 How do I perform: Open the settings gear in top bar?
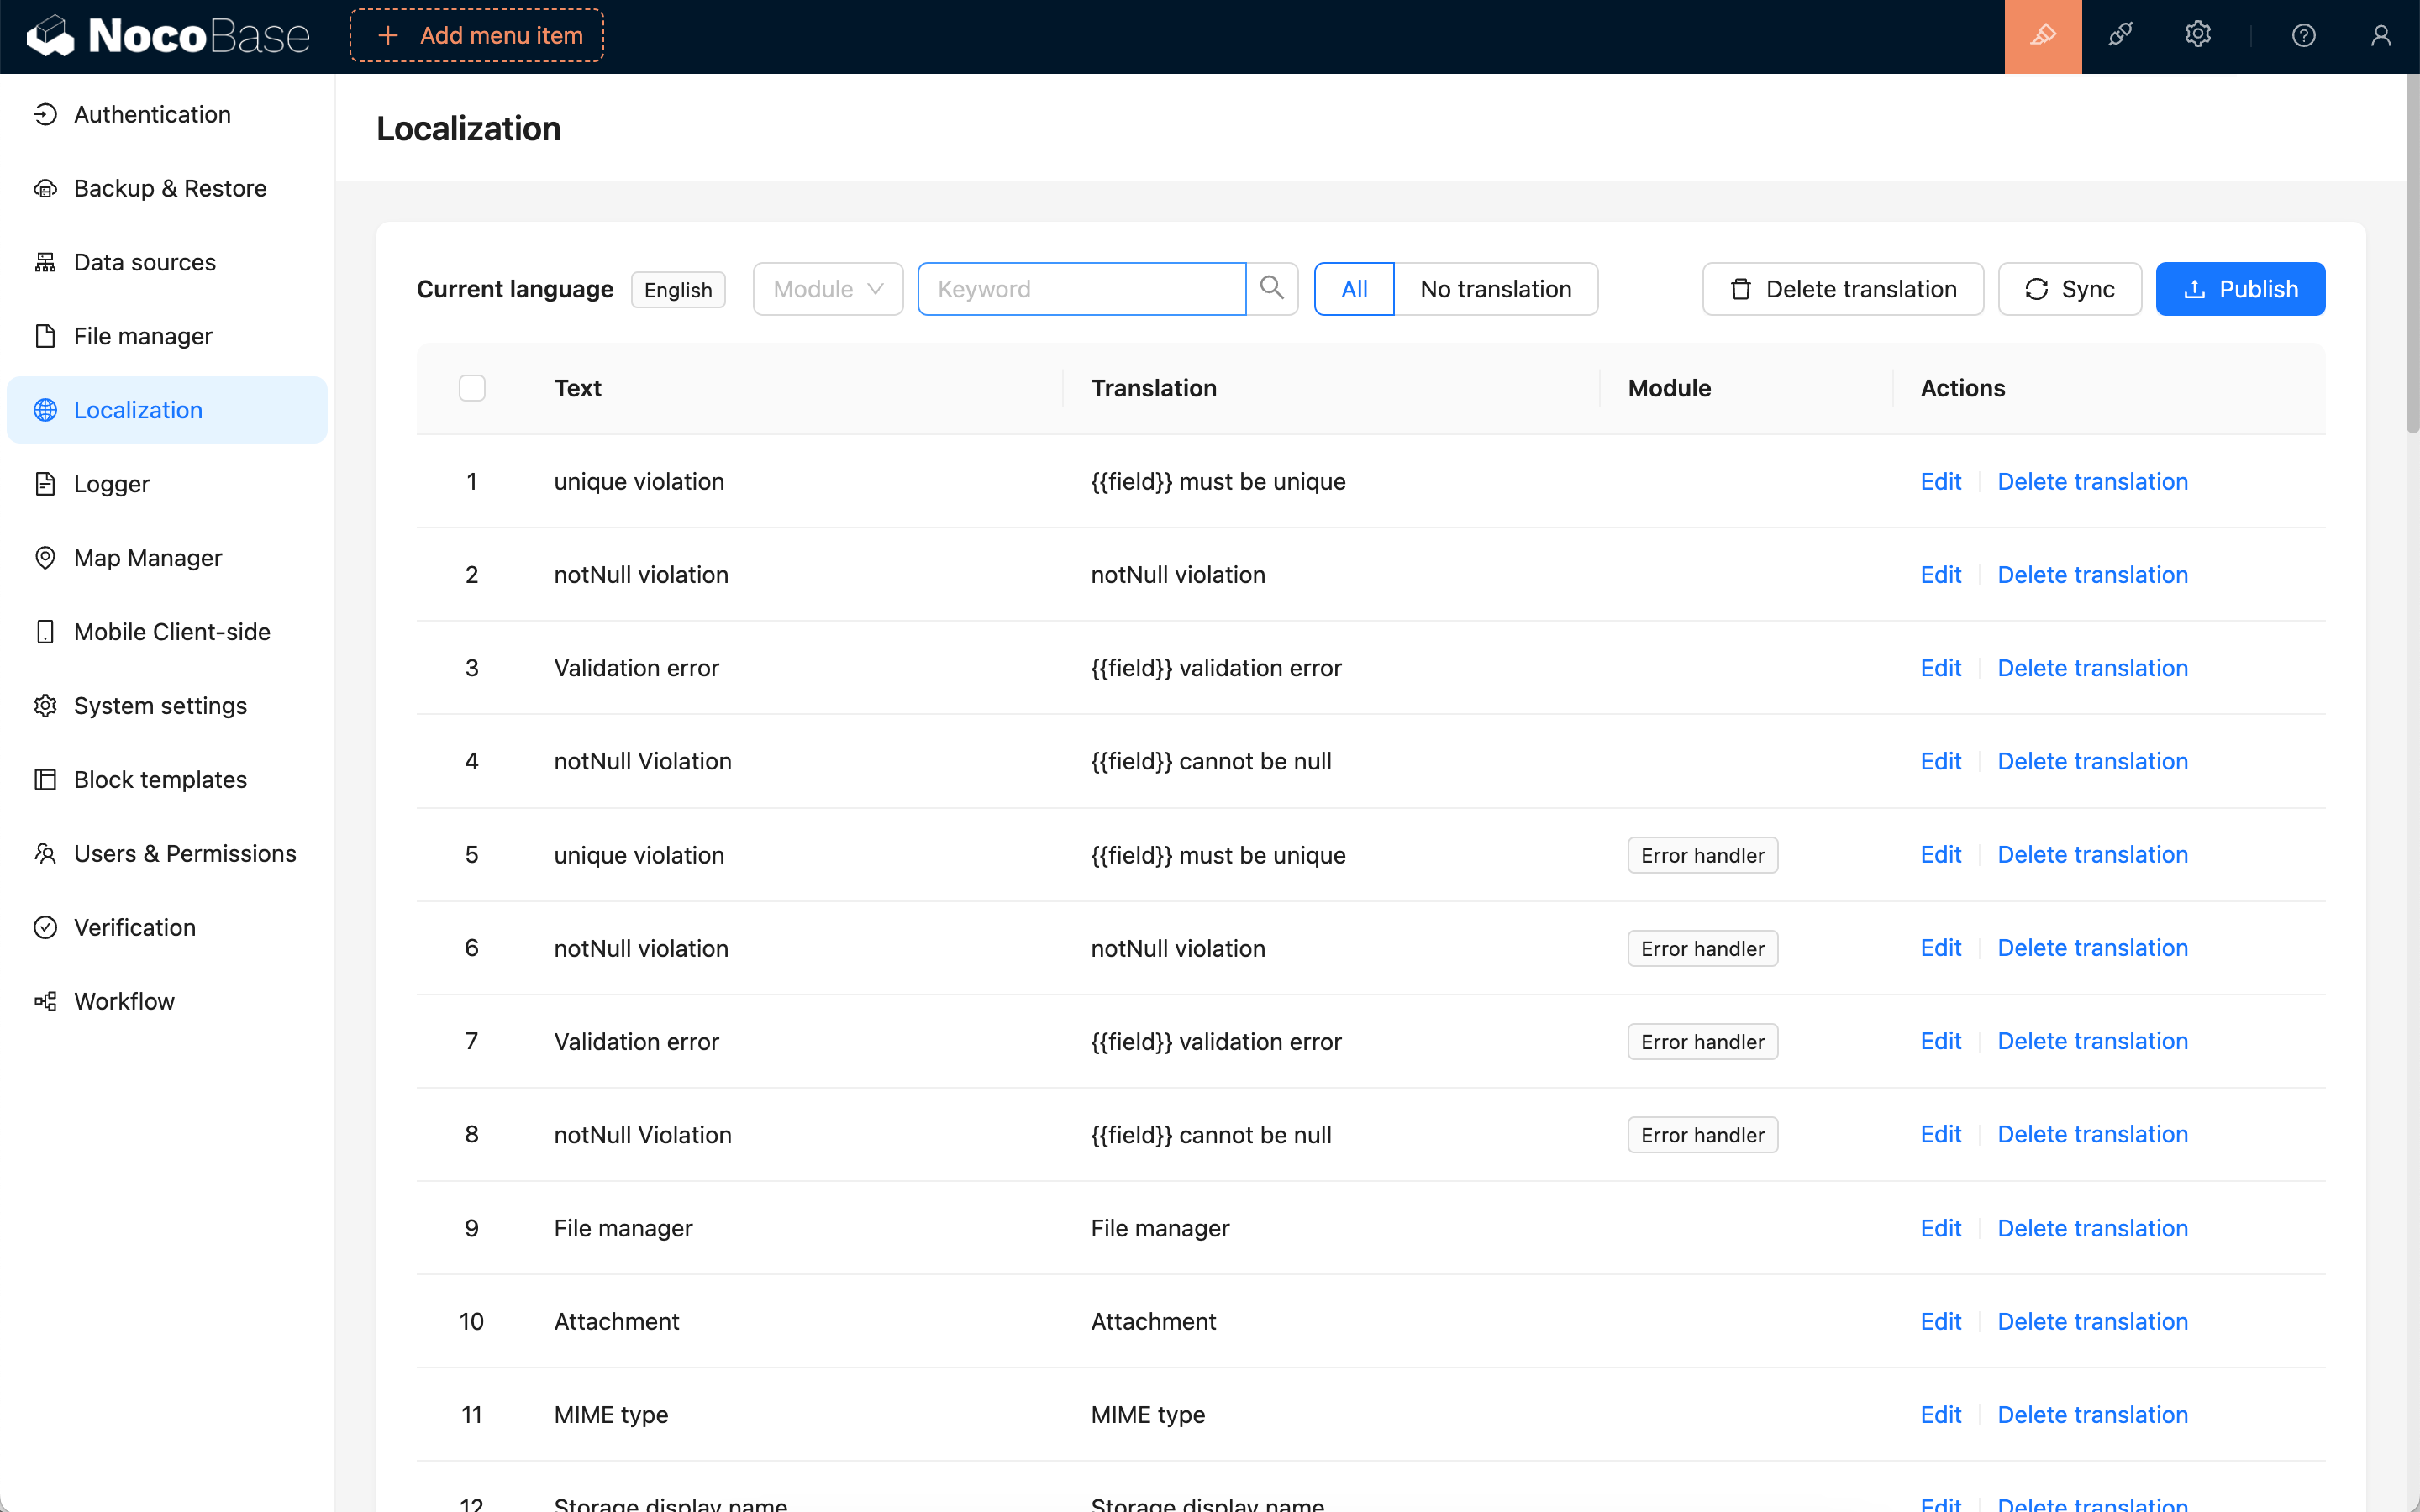2197,36
